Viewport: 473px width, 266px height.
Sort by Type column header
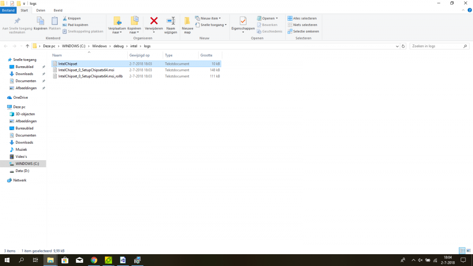click(180, 55)
